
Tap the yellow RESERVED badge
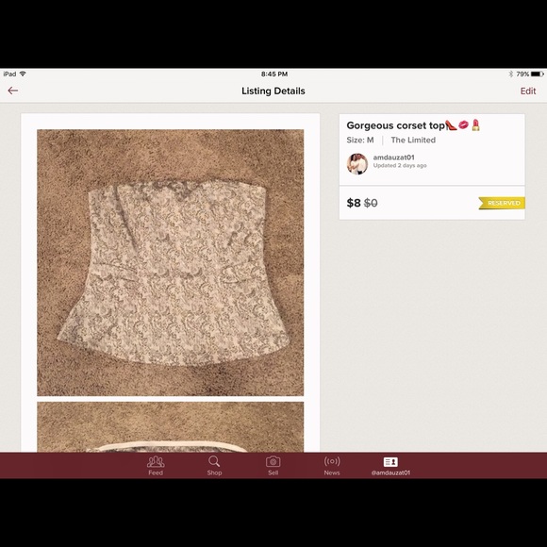click(502, 203)
